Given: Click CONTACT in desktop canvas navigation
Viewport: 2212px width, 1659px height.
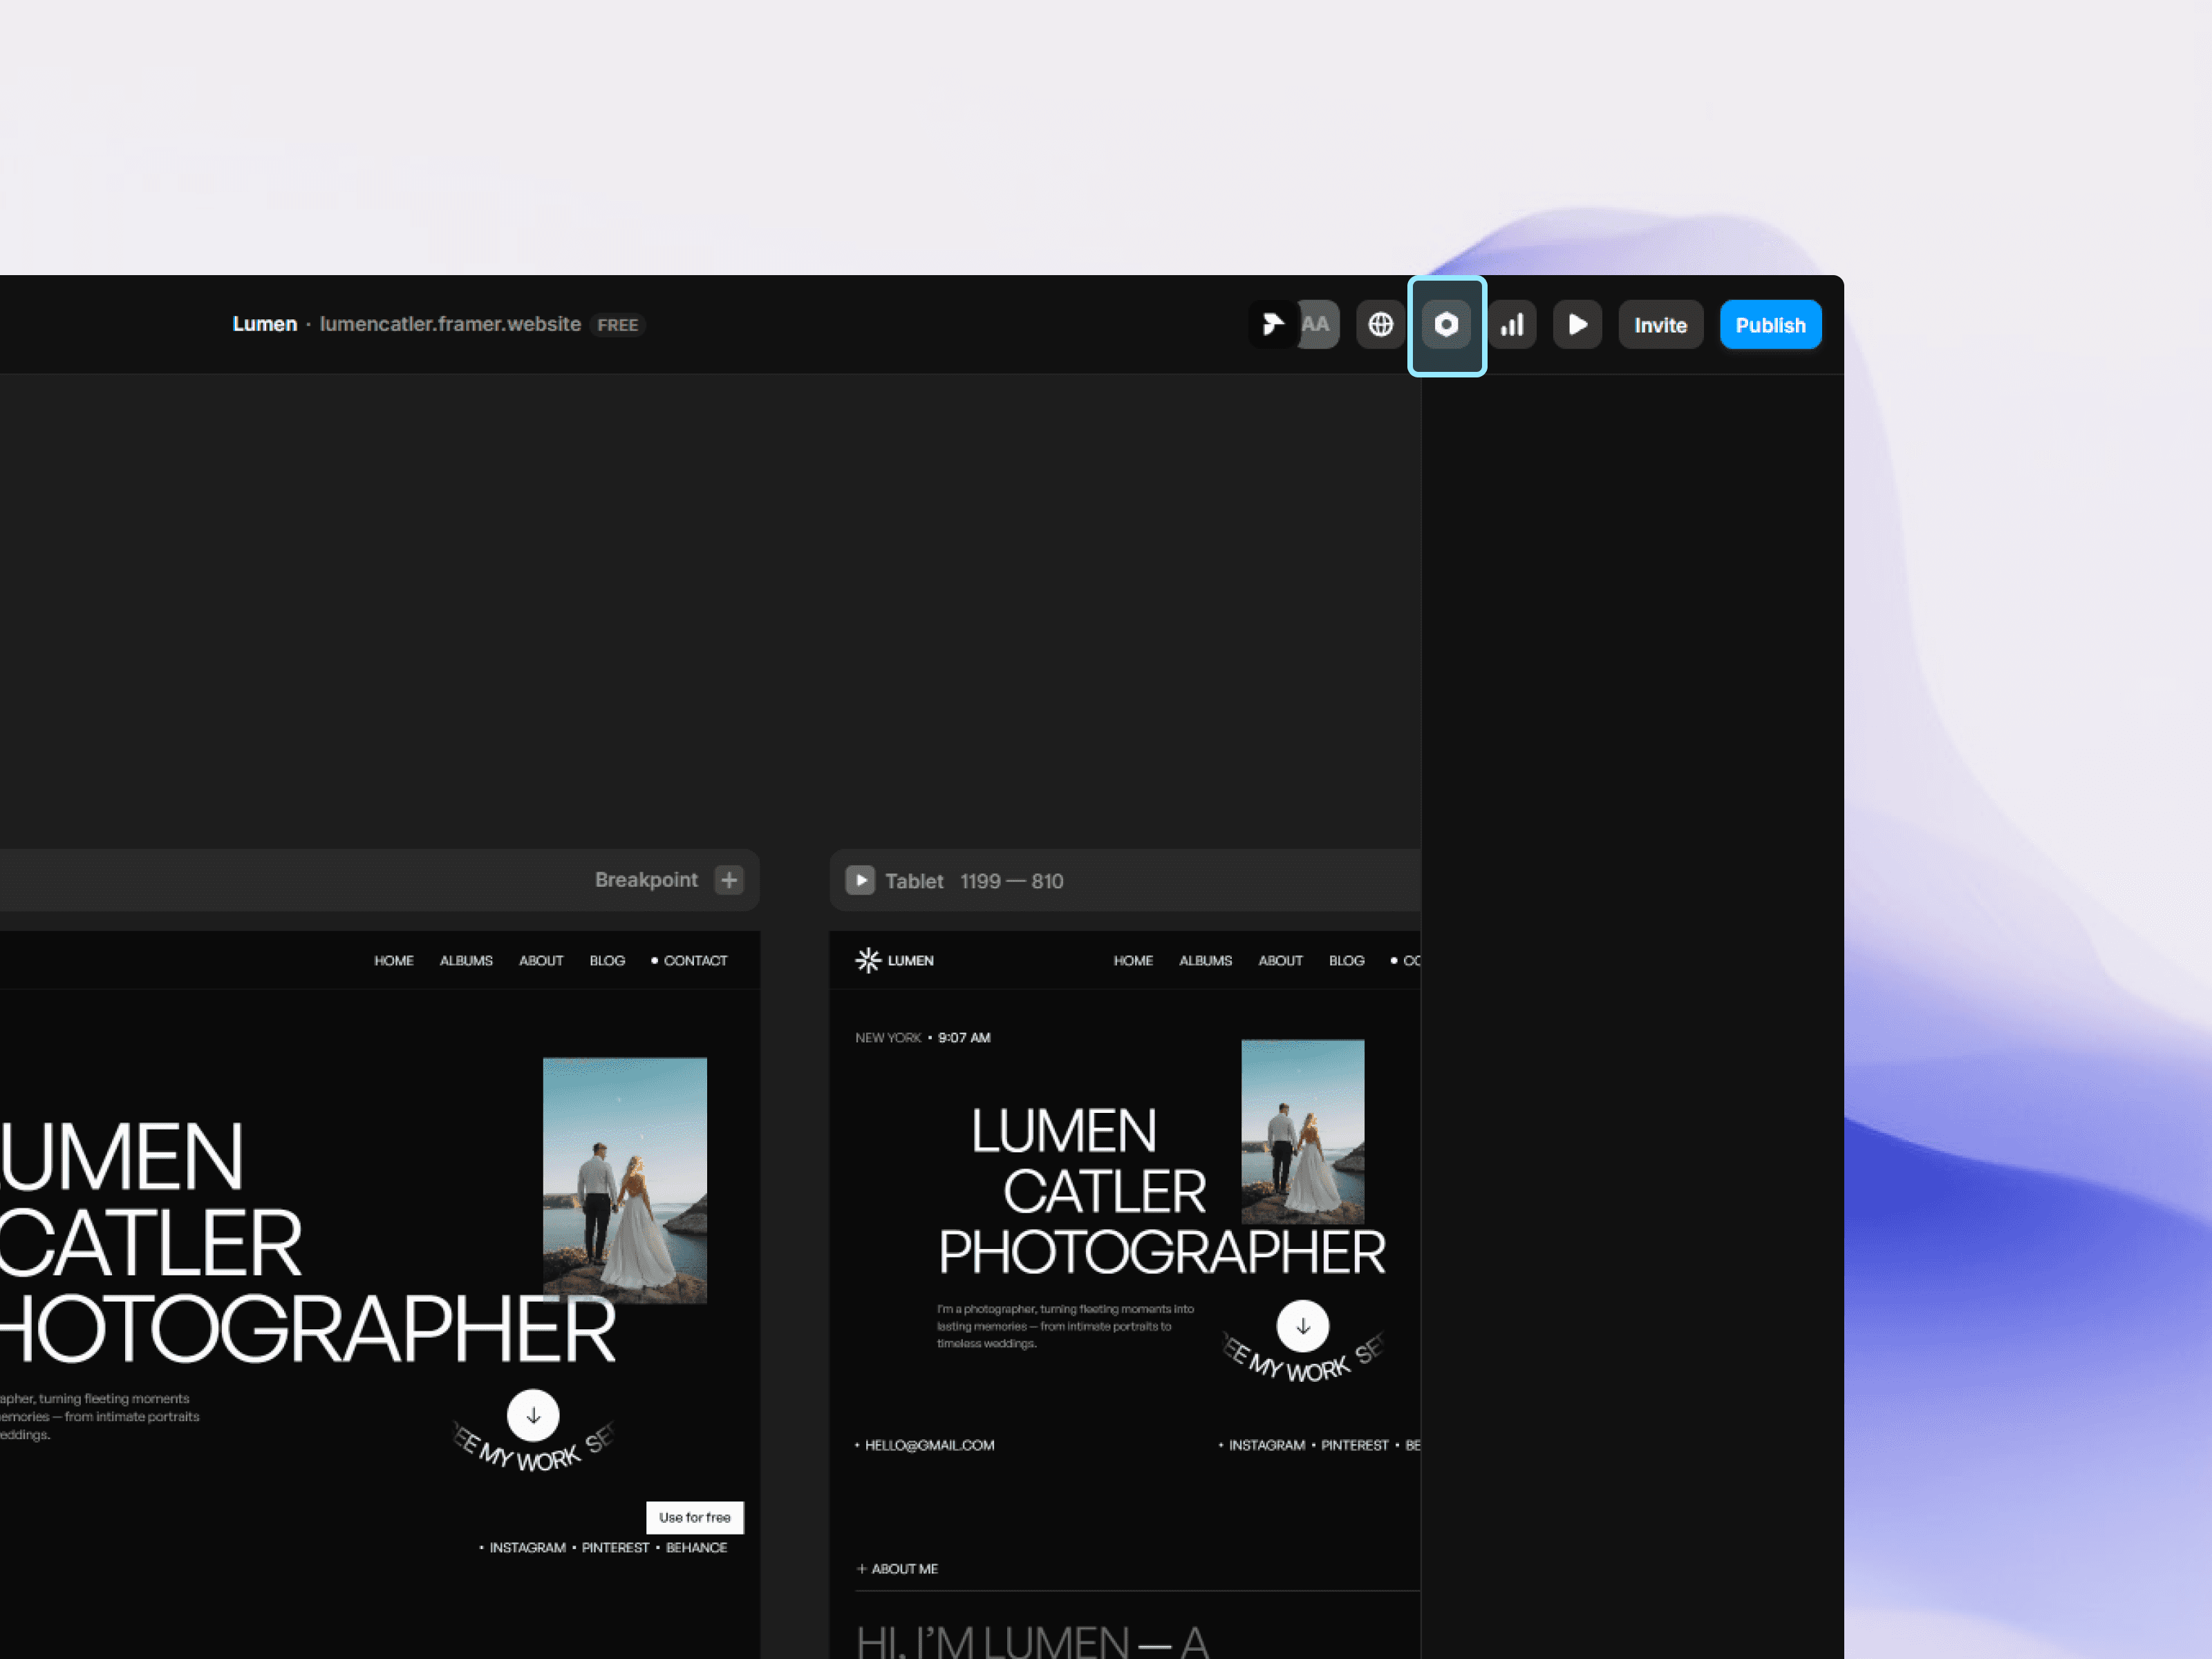Looking at the screenshot, I should [695, 960].
